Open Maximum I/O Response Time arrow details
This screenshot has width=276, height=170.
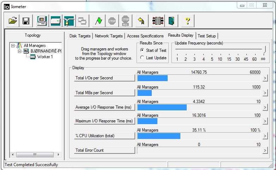tap(265, 121)
